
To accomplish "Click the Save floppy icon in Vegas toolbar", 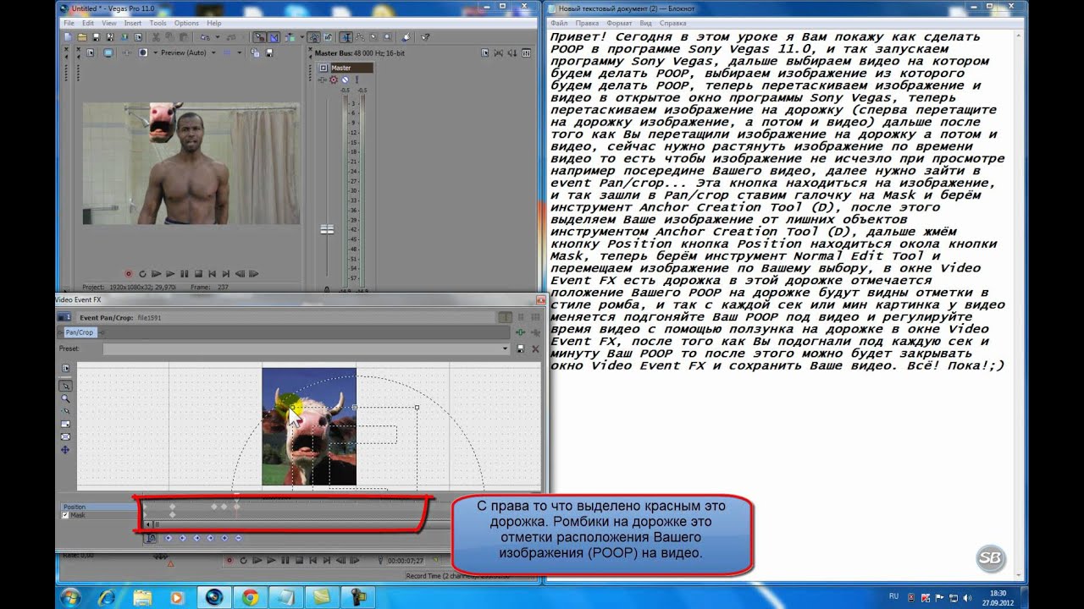I will [x=97, y=37].
